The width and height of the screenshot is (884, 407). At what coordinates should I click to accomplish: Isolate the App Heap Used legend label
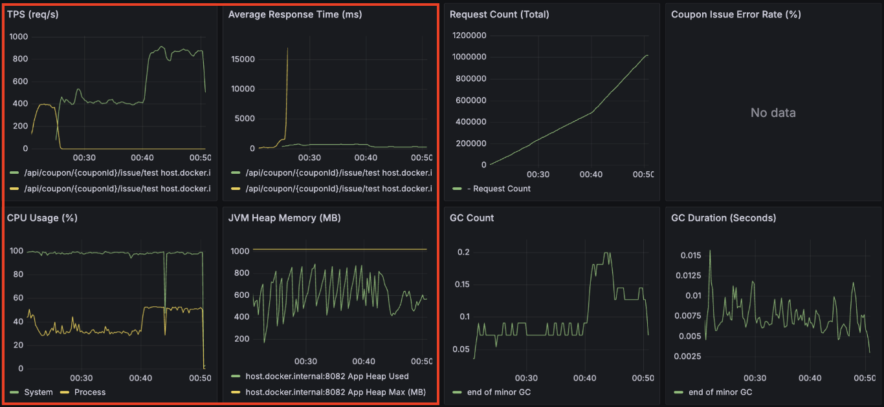point(327,376)
